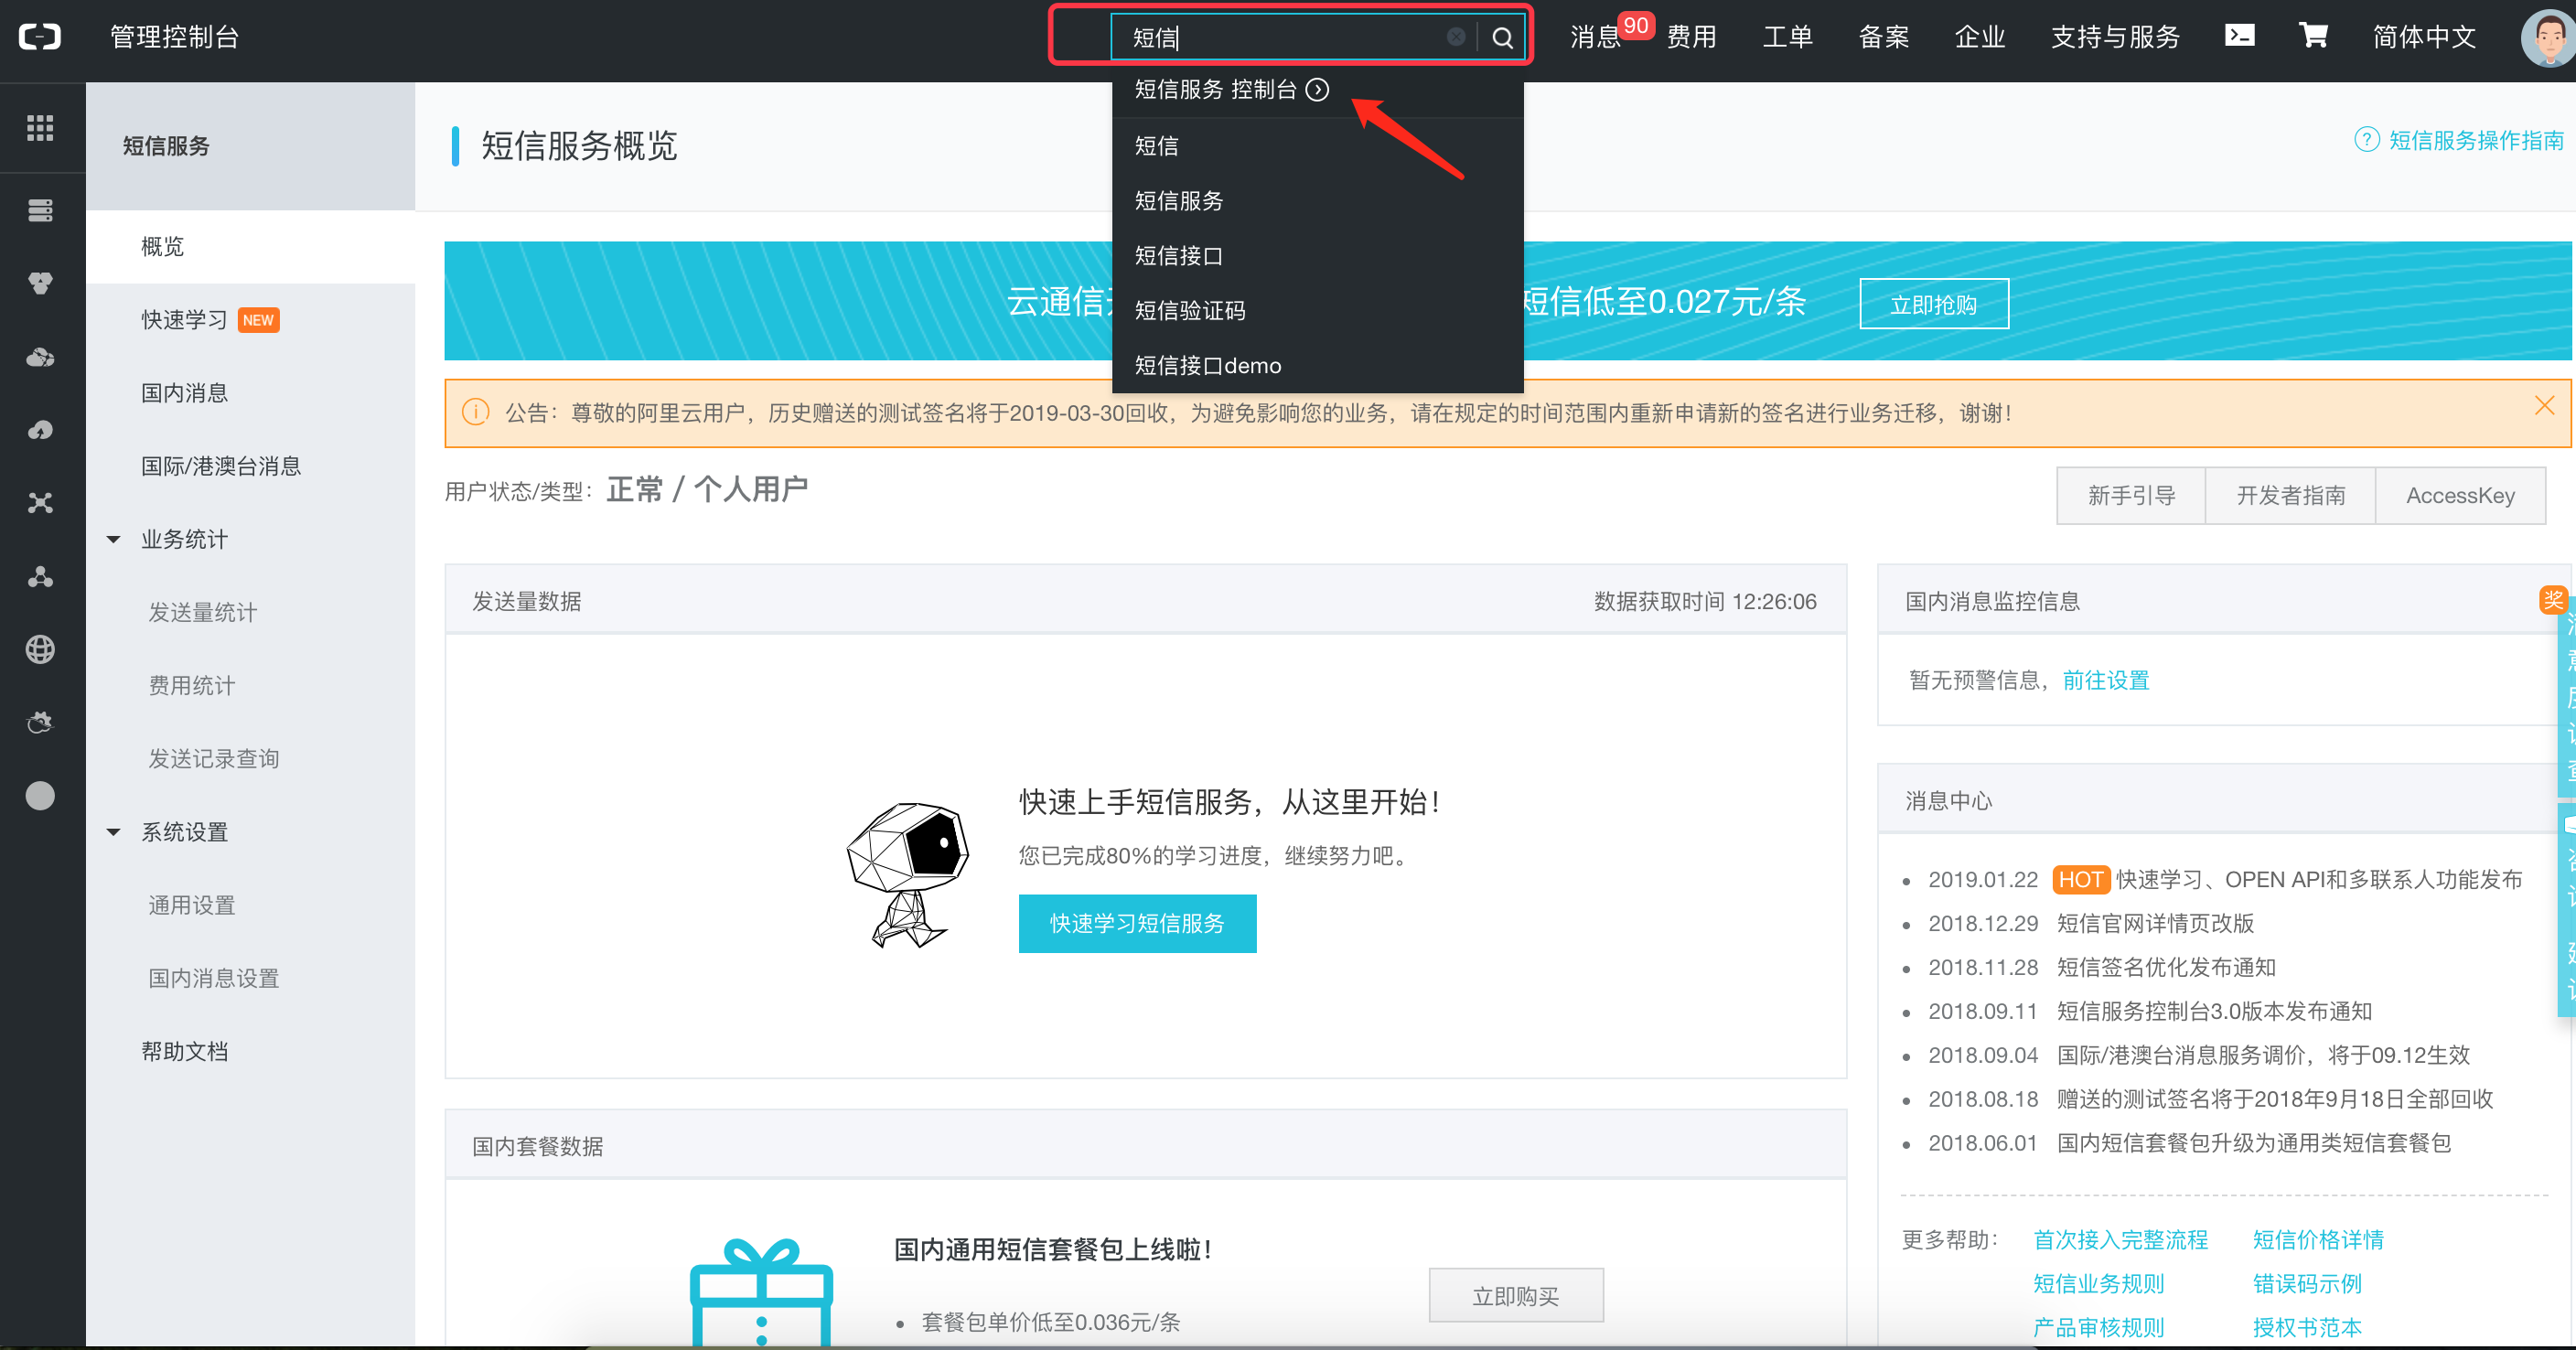Image resolution: width=2576 pixels, height=1350 pixels.
Task: Open the 短信签名优化发布通知 news item
Action: [x=2166, y=967]
